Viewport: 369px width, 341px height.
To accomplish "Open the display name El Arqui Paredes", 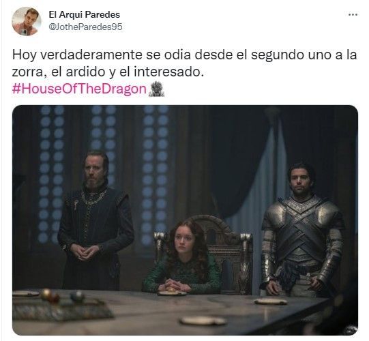I will point(85,14).
